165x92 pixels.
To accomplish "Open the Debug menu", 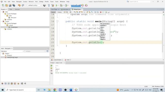I will coord(41,2).
